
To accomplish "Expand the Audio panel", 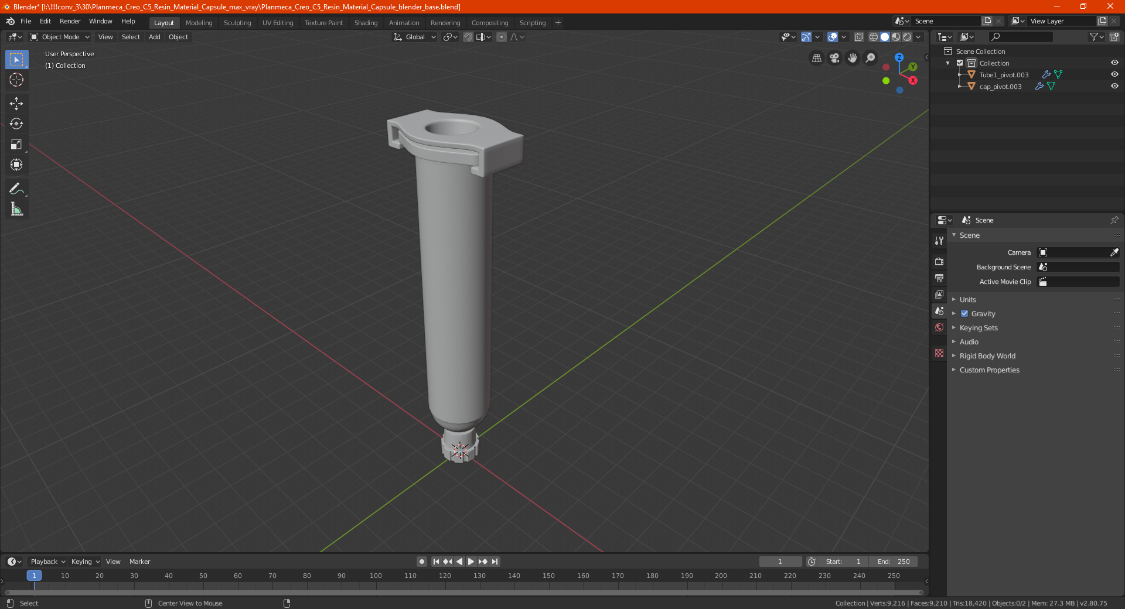I will 969,341.
